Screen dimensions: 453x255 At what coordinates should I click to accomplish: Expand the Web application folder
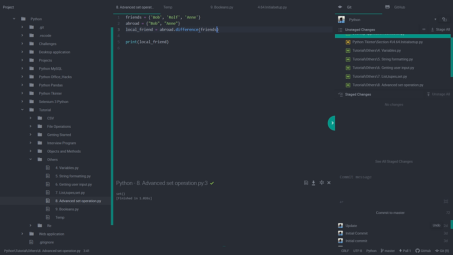22,234
